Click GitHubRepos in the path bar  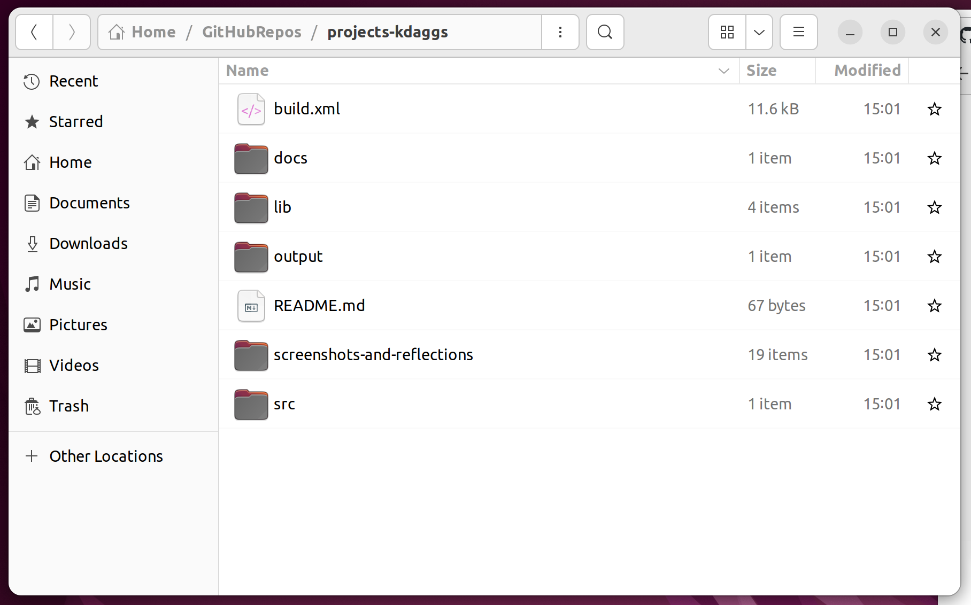tap(252, 32)
